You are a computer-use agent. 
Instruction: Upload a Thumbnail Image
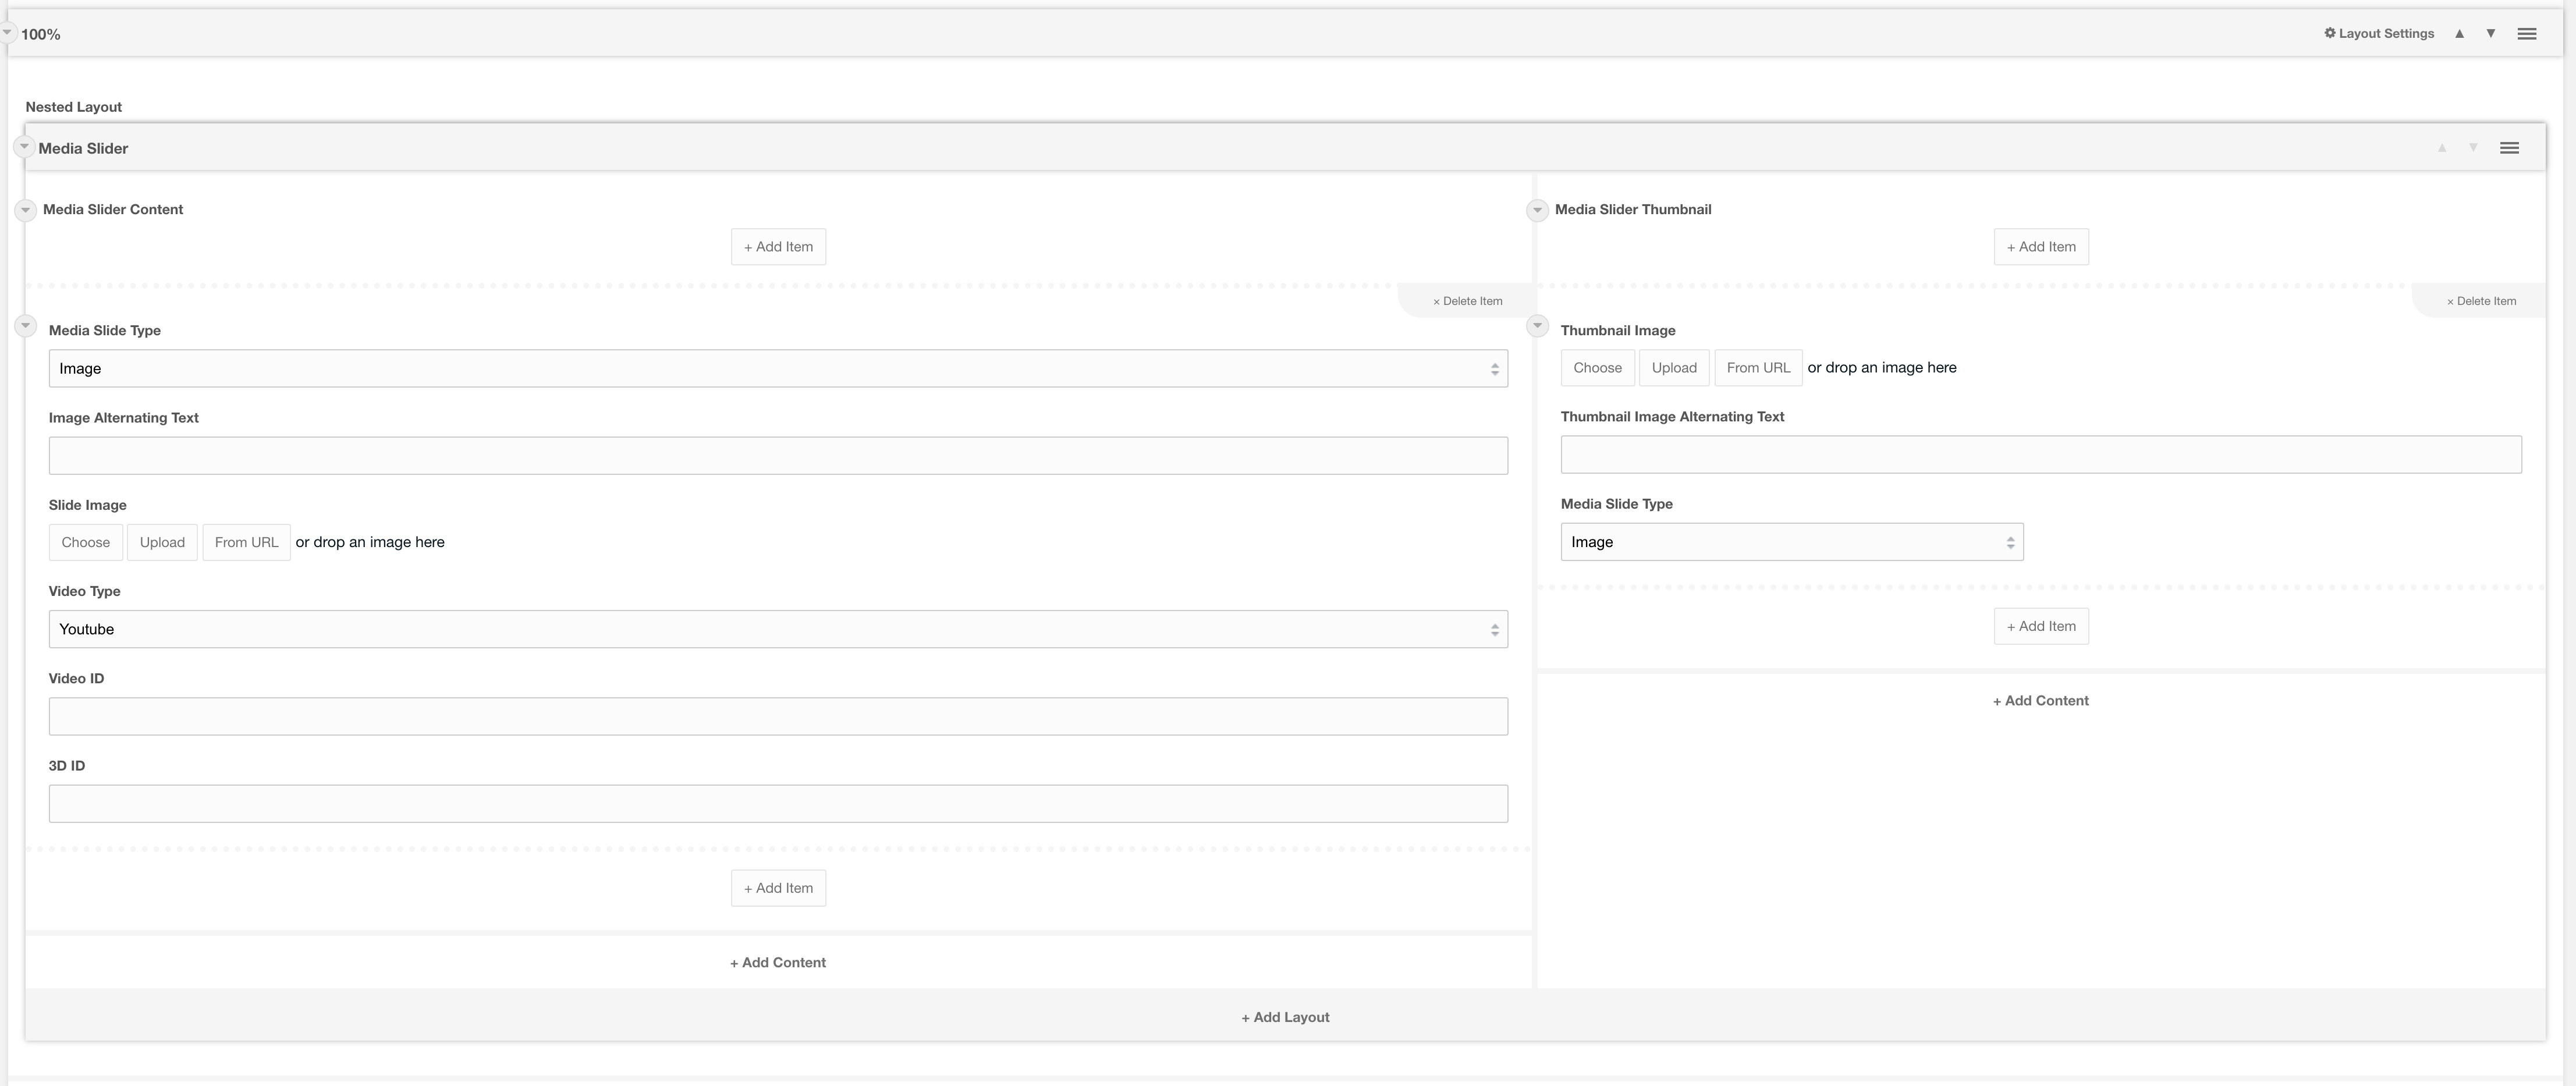coord(1674,368)
